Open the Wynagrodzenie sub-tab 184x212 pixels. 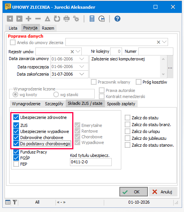26,104
